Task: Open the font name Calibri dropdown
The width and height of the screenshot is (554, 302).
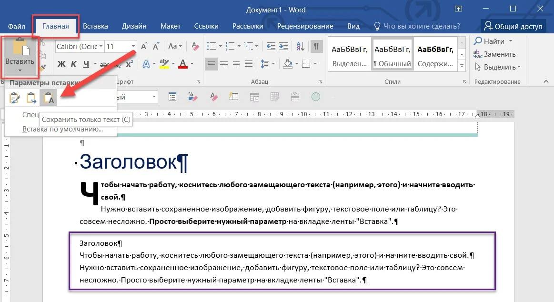Action: tap(101, 46)
